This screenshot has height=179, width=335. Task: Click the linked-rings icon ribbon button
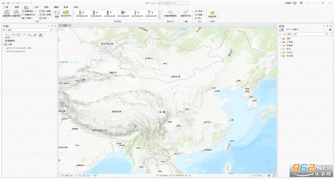(x=186, y=14)
